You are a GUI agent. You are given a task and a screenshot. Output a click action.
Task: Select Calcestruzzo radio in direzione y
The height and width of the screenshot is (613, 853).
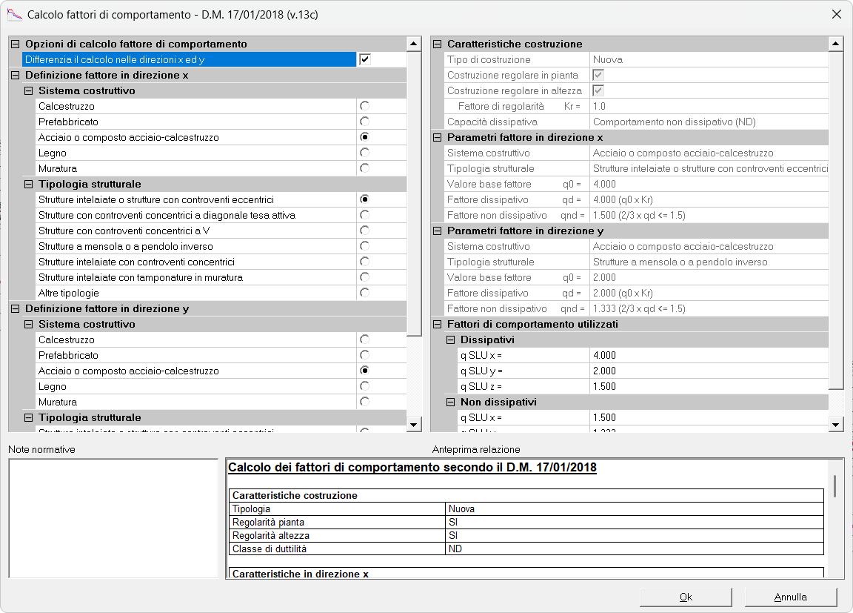pyautogui.click(x=364, y=339)
